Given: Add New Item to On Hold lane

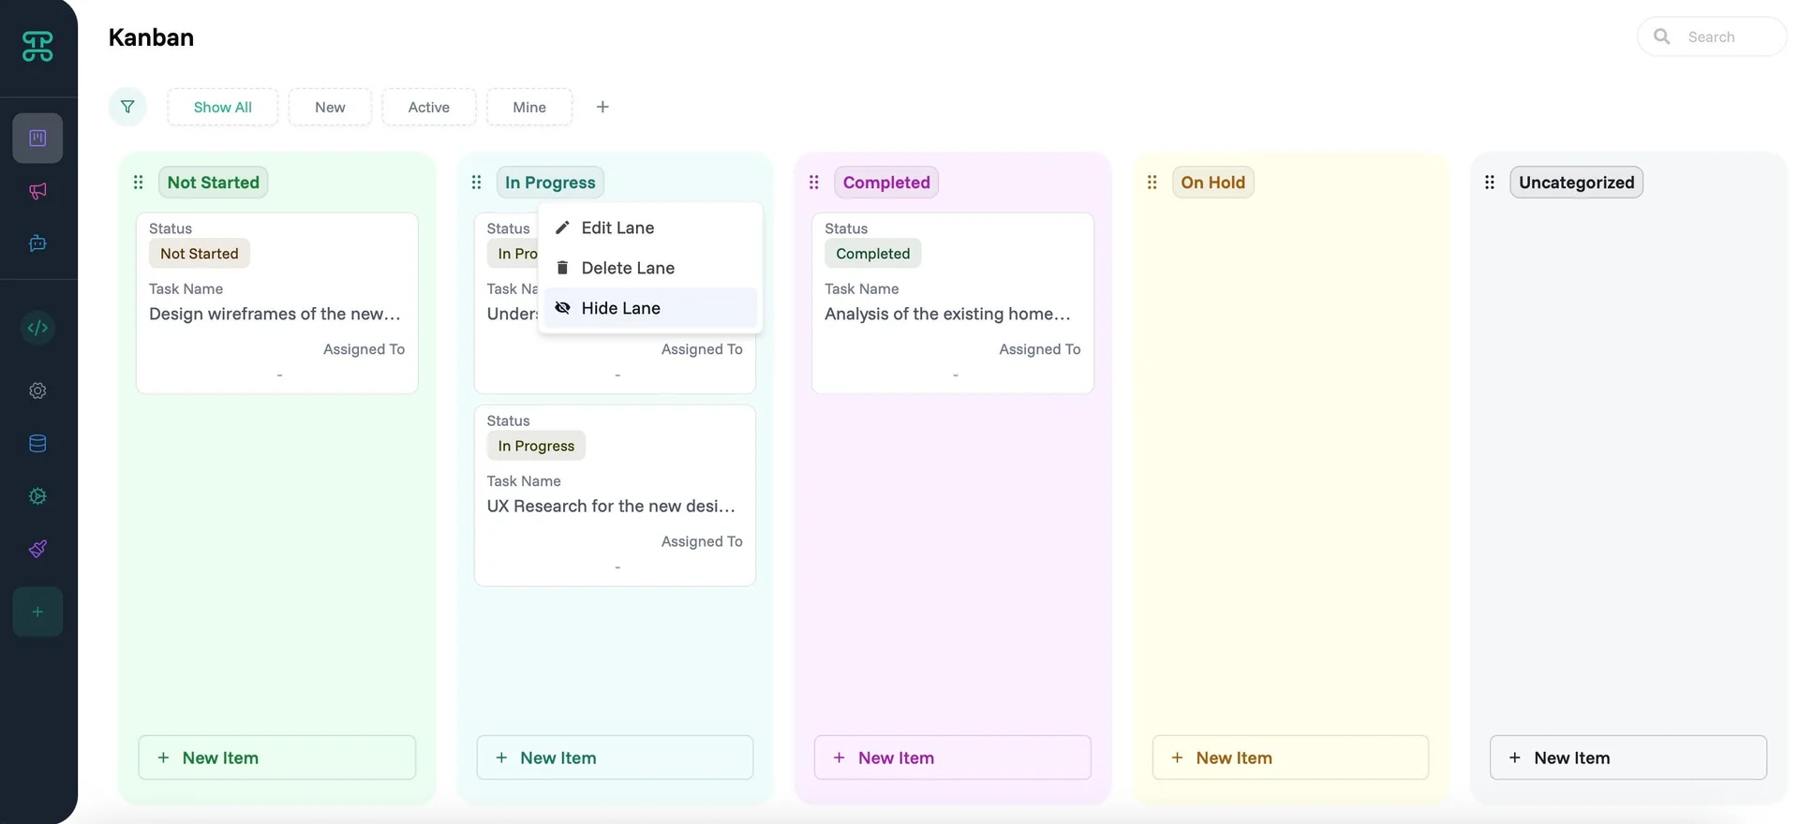Looking at the screenshot, I should tap(1289, 758).
